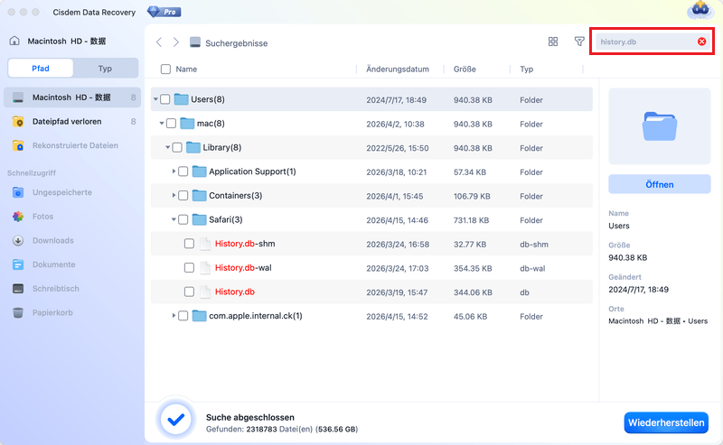Screen dimensions: 723x445
Task: Sort by Änderungsdatum column header
Action: [x=398, y=70]
